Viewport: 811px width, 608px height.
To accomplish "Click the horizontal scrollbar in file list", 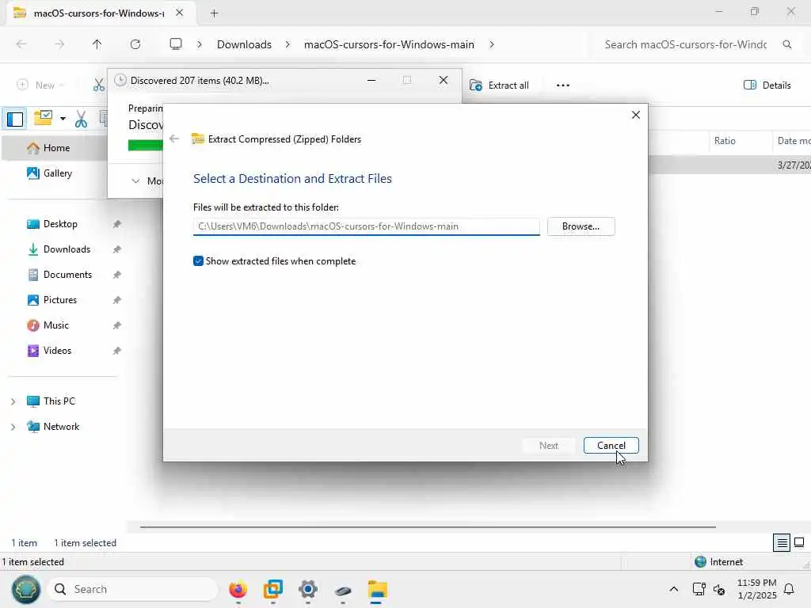I will tap(428, 526).
